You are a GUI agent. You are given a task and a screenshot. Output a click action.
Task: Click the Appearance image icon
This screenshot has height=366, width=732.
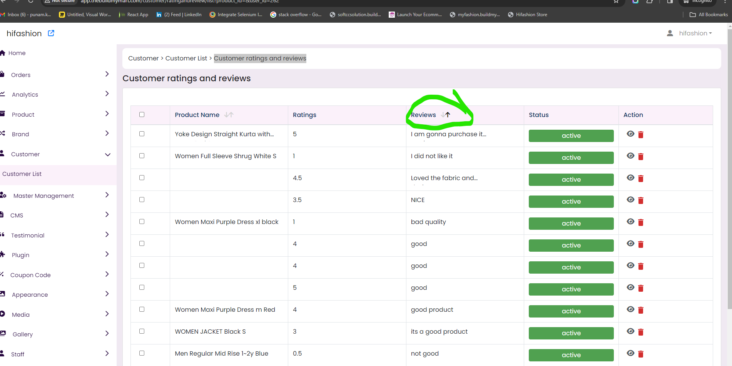coord(2,294)
